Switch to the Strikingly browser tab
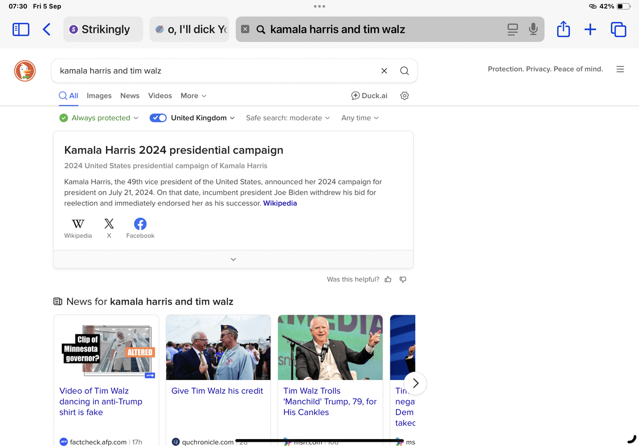The image size is (639, 446). click(103, 29)
